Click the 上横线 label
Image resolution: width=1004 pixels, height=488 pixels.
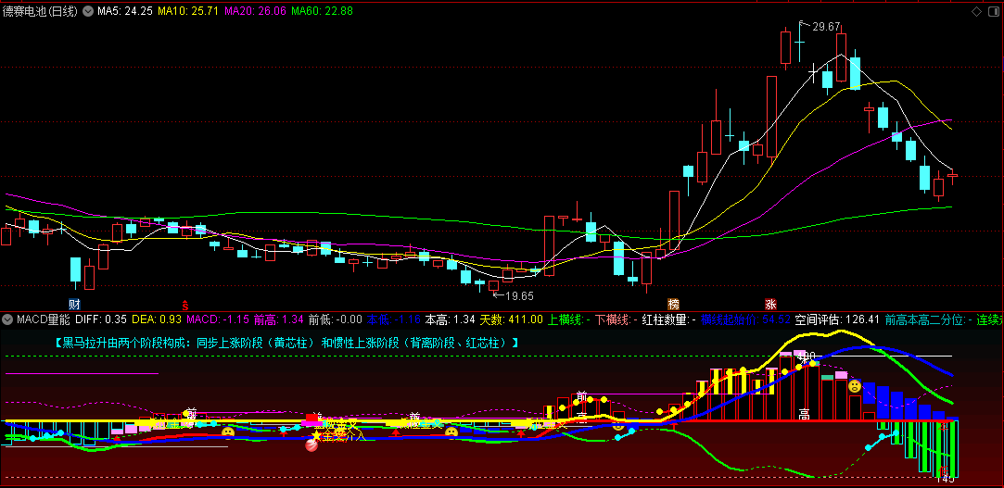pyautogui.click(x=566, y=319)
